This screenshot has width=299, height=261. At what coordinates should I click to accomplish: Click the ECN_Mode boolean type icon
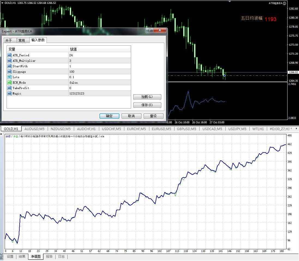pyautogui.click(x=9, y=83)
